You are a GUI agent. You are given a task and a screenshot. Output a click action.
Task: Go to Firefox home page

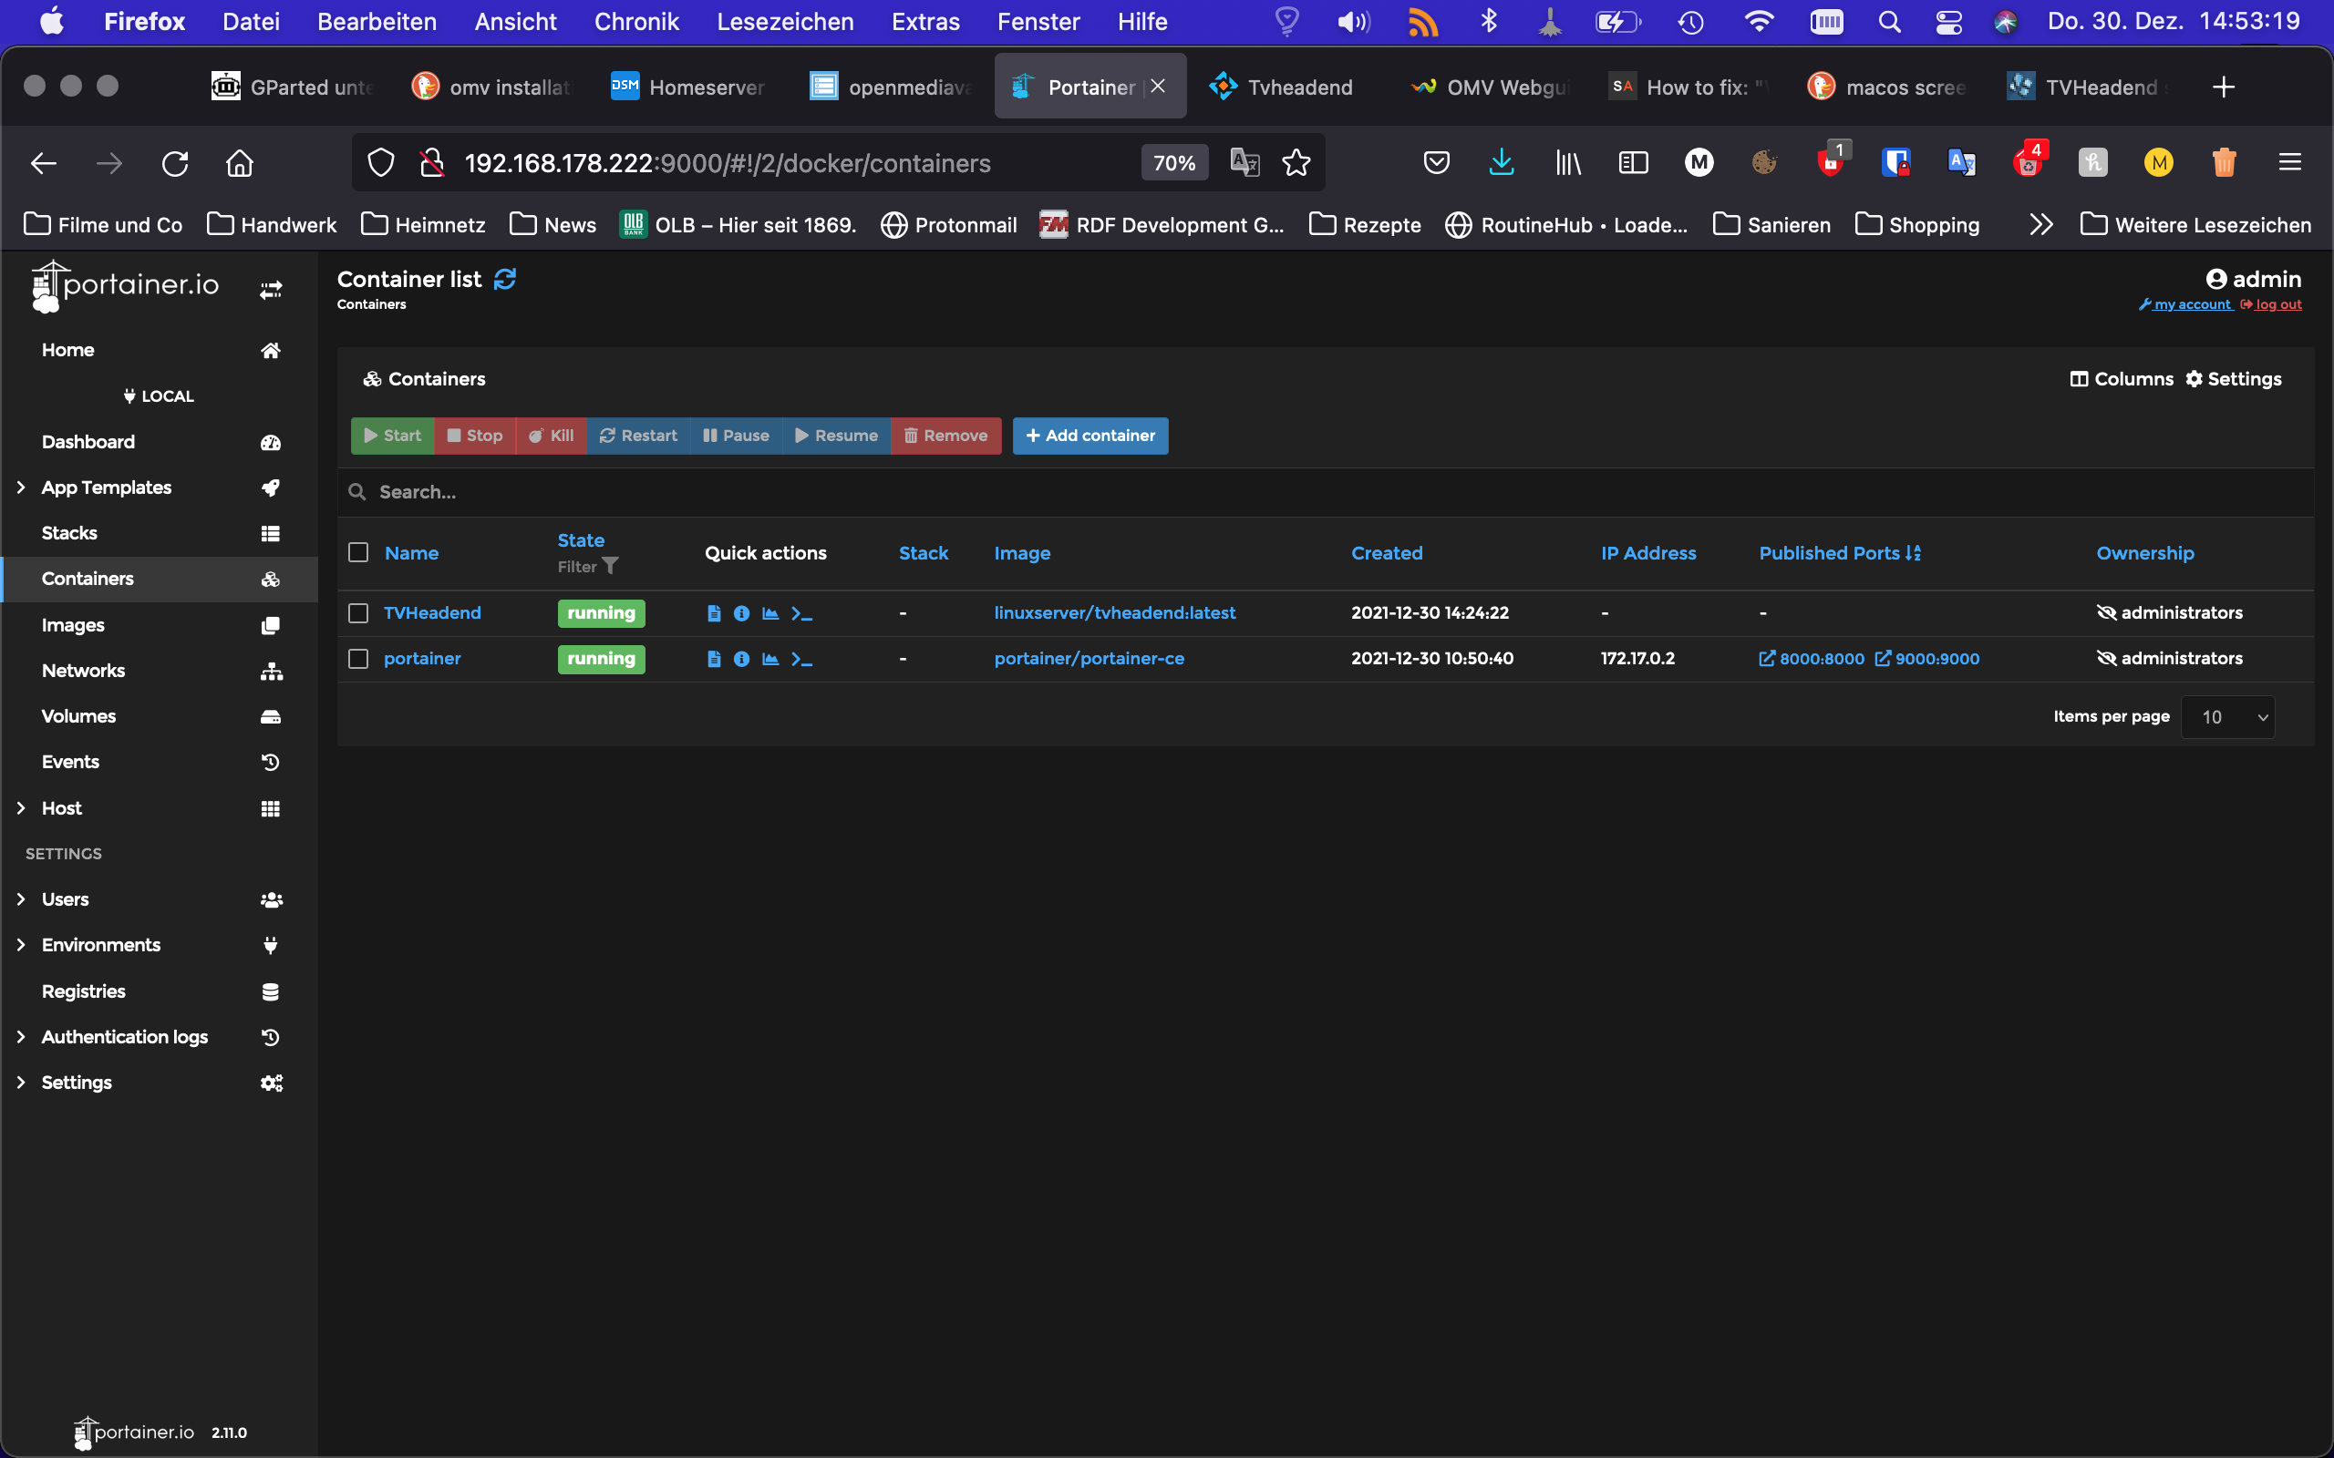(239, 163)
